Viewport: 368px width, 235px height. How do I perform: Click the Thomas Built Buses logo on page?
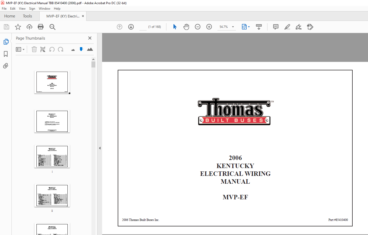pyautogui.click(x=235, y=112)
